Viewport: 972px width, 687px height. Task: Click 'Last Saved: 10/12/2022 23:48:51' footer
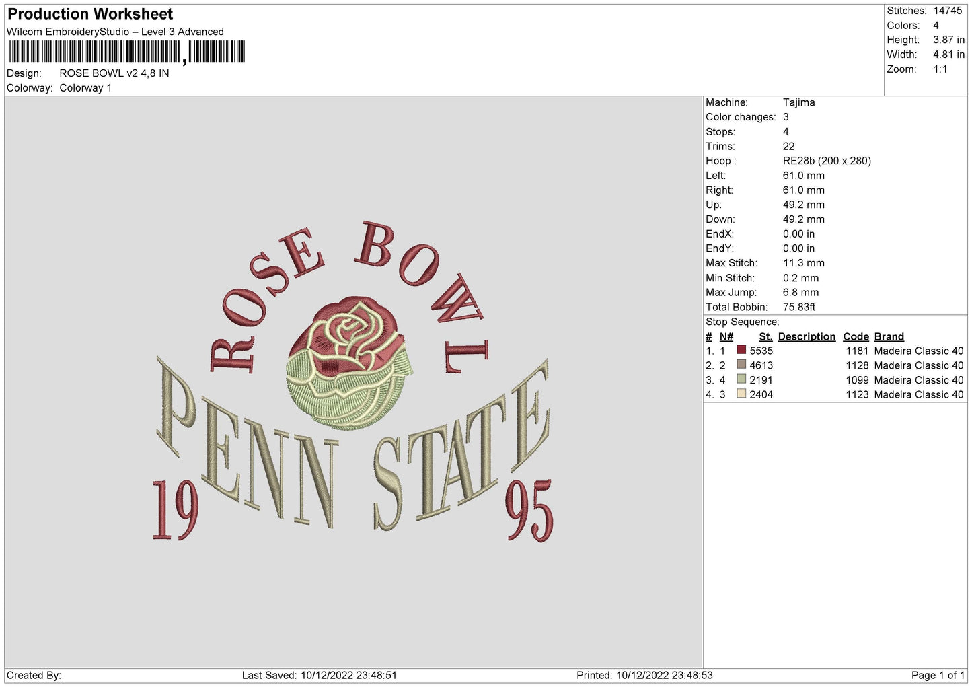click(320, 675)
